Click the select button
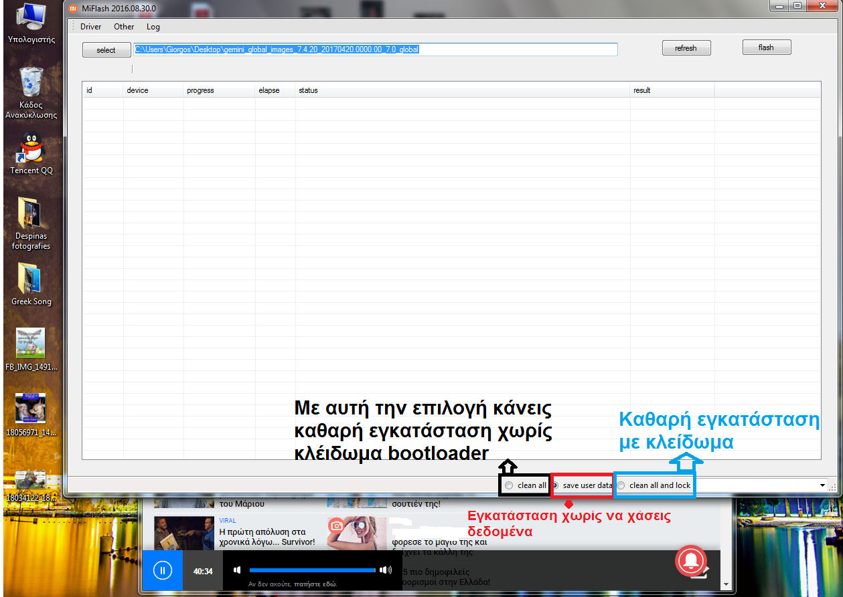The width and height of the screenshot is (843, 597). coord(106,50)
